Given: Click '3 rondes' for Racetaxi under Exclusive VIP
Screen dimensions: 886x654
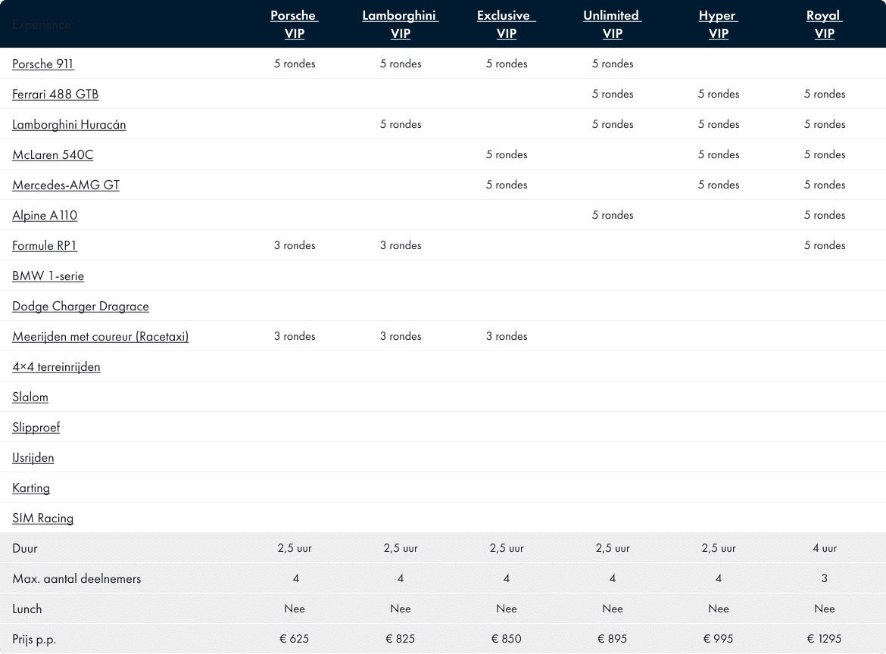Looking at the screenshot, I should [507, 336].
